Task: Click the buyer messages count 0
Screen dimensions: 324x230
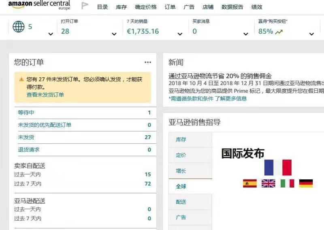Action: 195,32
